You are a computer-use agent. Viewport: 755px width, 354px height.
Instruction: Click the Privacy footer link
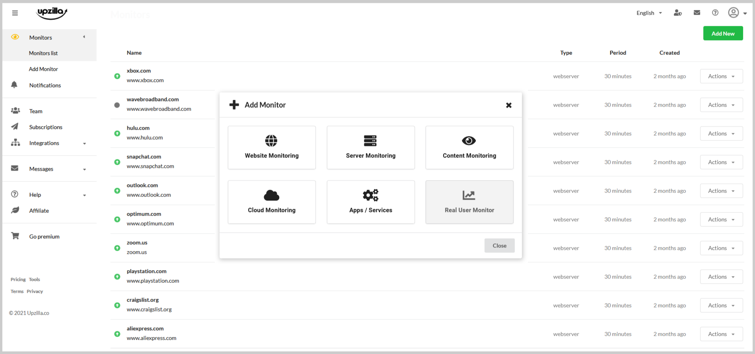click(x=35, y=291)
